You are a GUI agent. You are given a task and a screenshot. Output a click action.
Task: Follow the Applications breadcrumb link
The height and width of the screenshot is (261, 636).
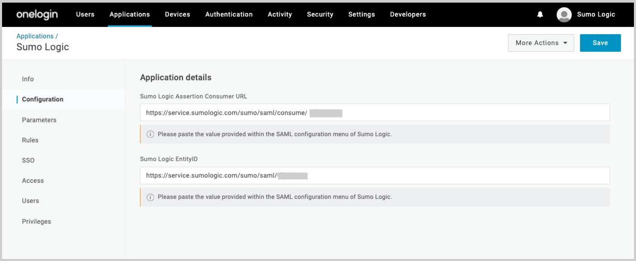(35, 36)
